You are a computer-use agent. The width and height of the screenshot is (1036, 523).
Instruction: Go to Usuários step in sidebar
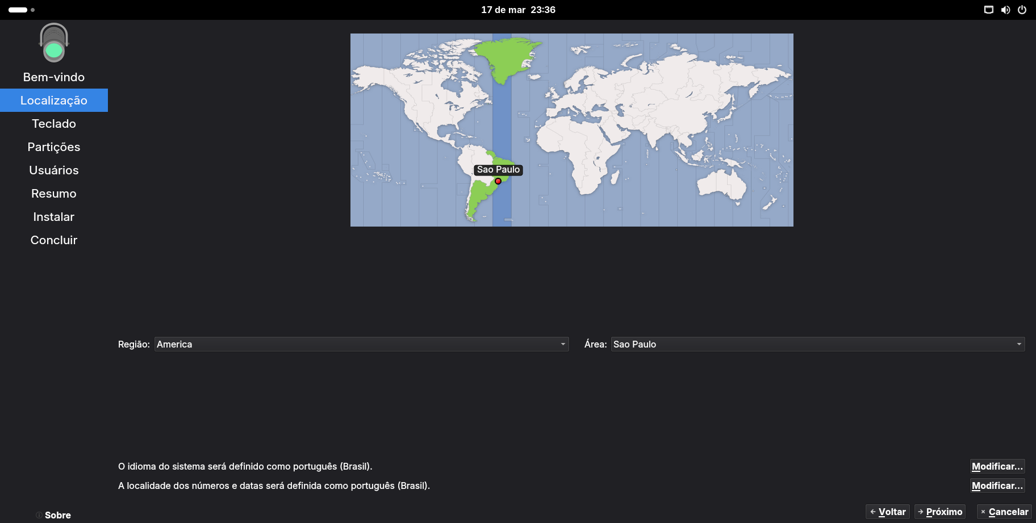coord(54,170)
